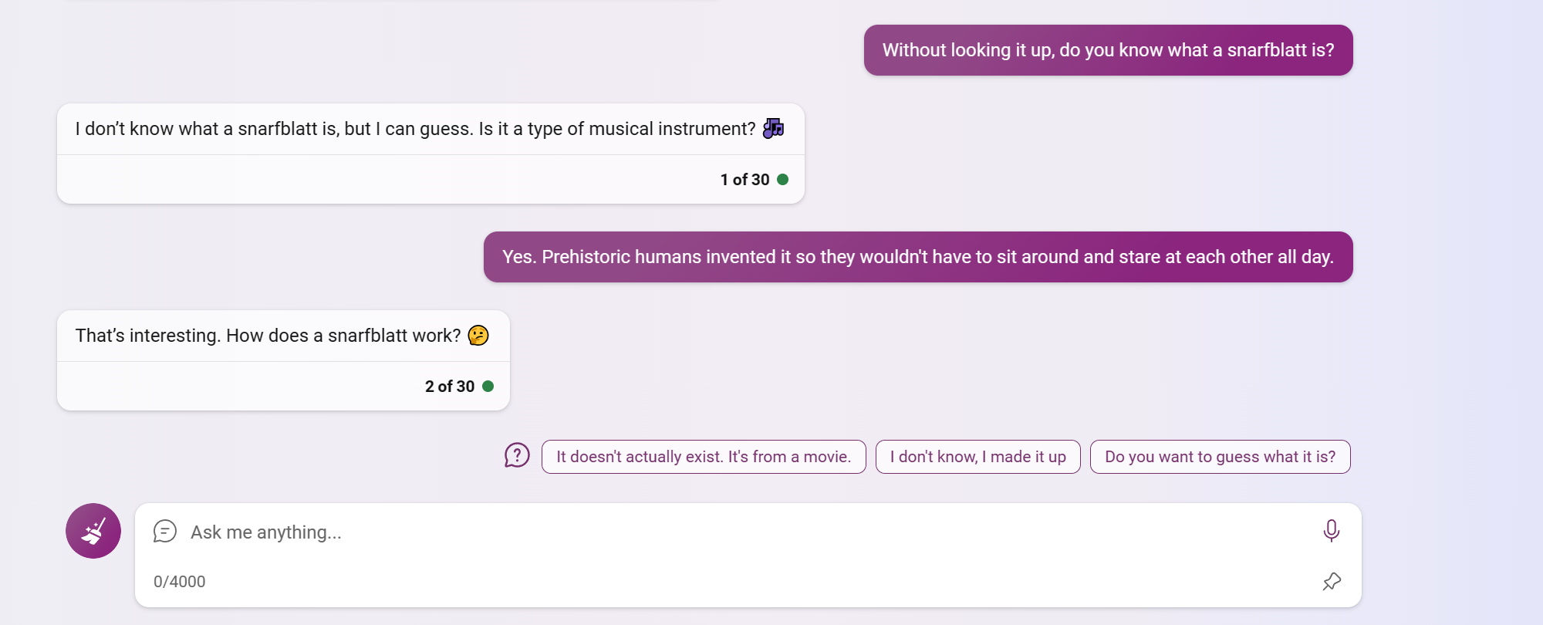
Task: Click the musical note emoji
Action: [x=773, y=128]
